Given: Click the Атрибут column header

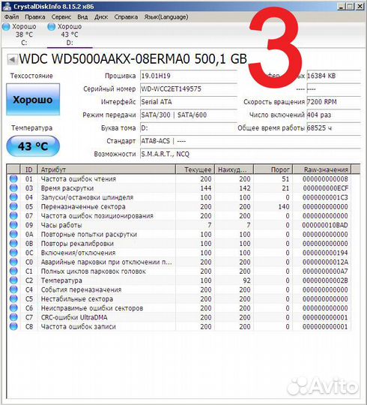Looking at the screenshot, I should point(106,169).
